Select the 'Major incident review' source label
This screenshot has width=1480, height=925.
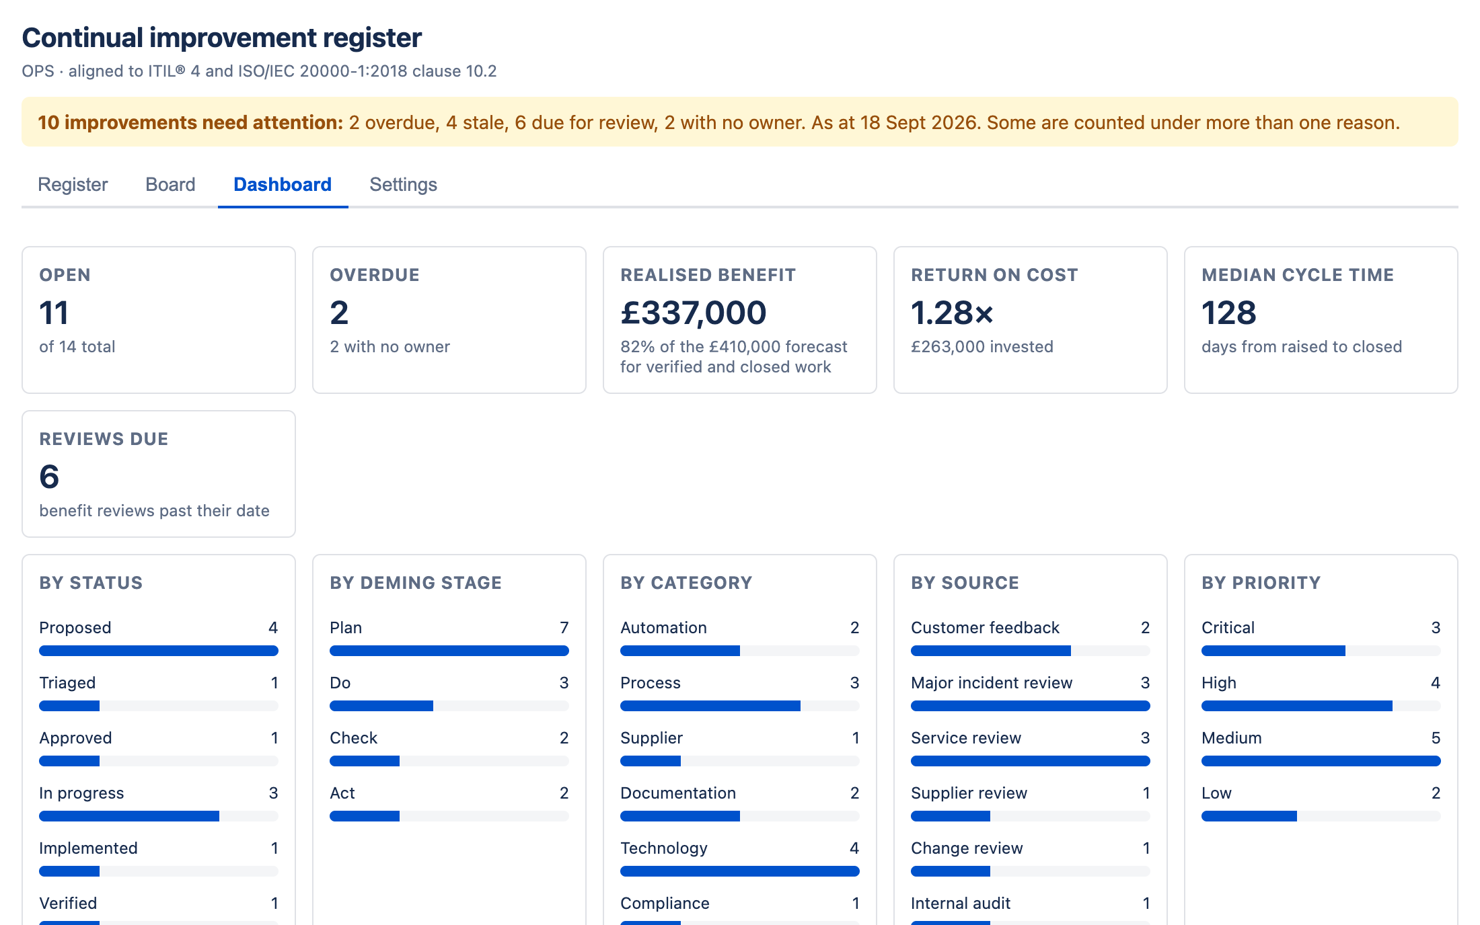992,683
